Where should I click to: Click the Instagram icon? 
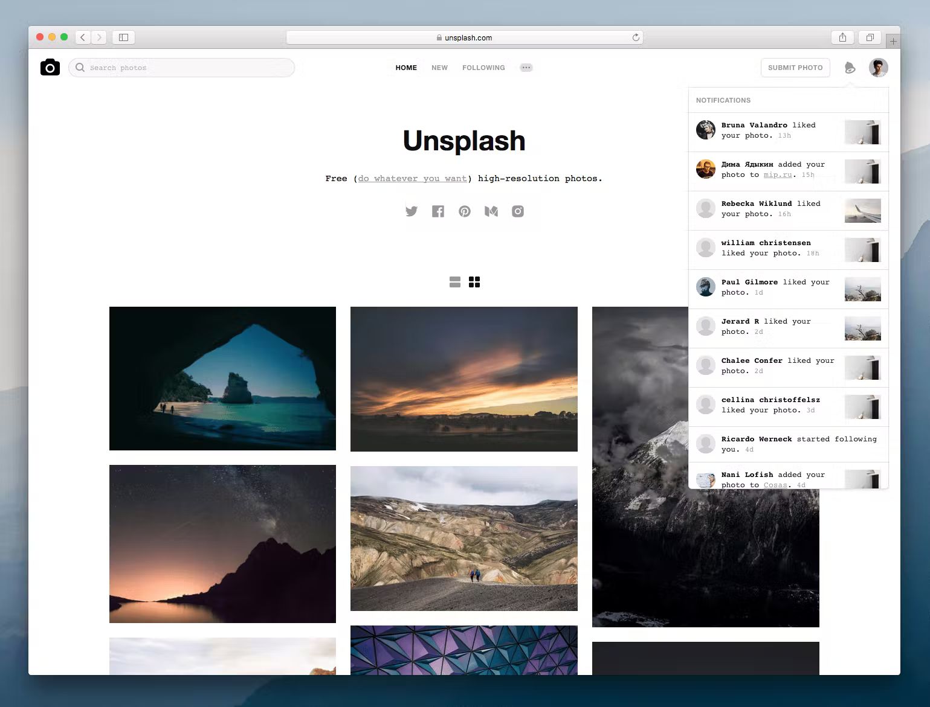point(517,211)
